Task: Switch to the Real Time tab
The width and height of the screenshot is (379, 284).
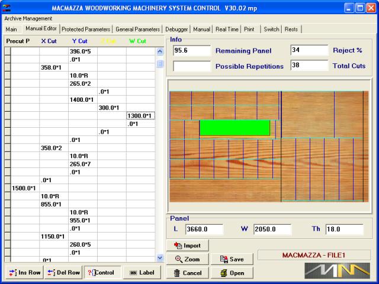Action: 227,29
